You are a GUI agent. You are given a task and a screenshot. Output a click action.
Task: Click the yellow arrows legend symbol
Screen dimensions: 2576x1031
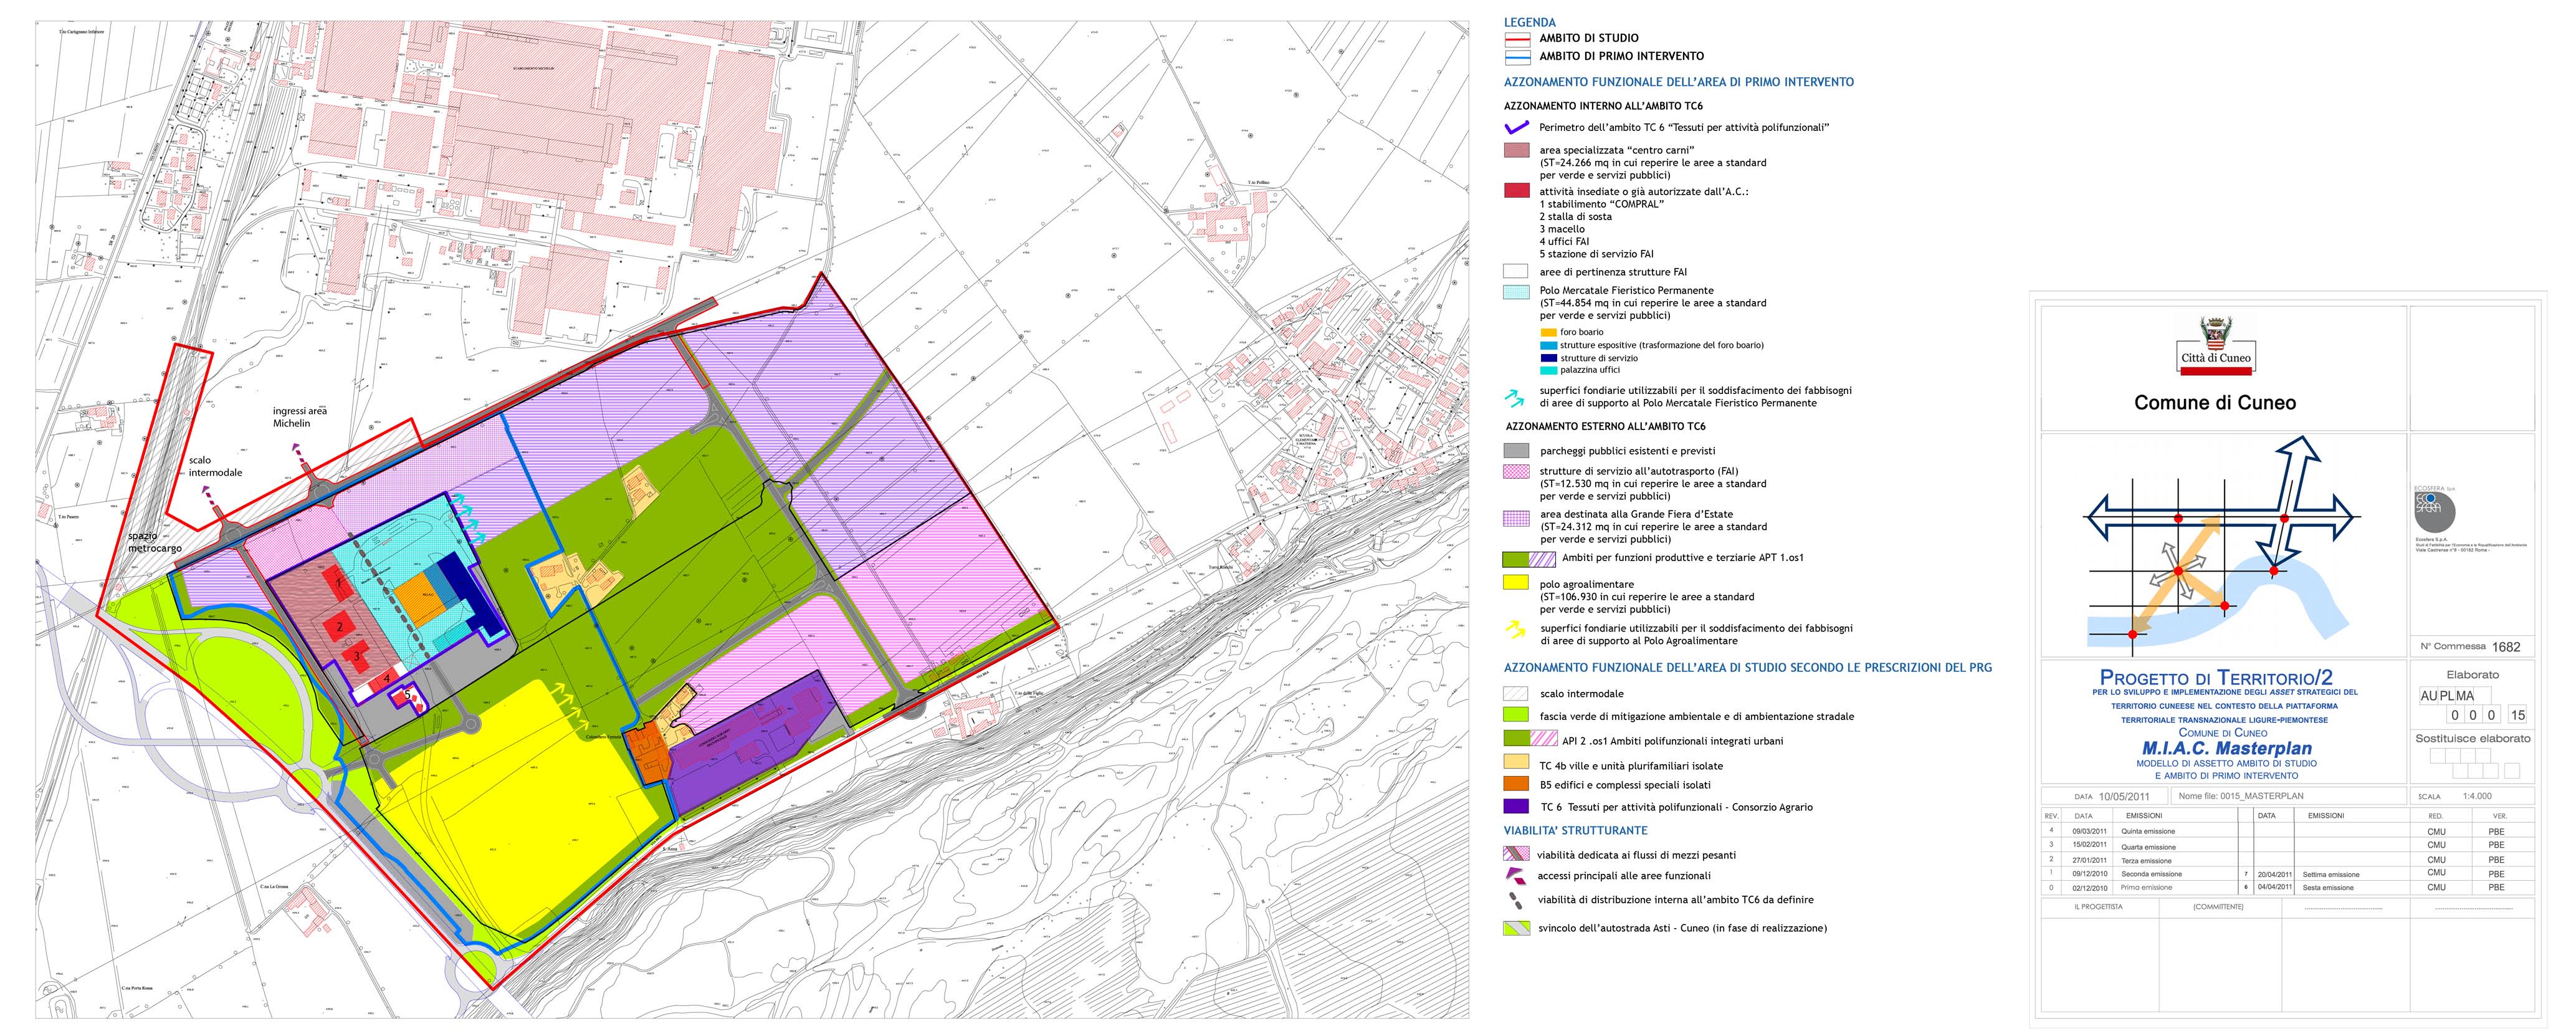(1516, 630)
